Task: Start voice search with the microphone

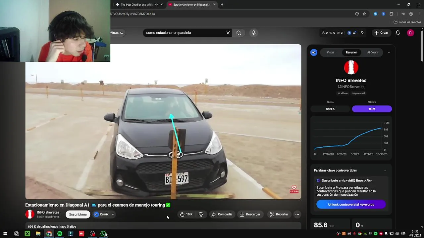Action: click(253, 33)
